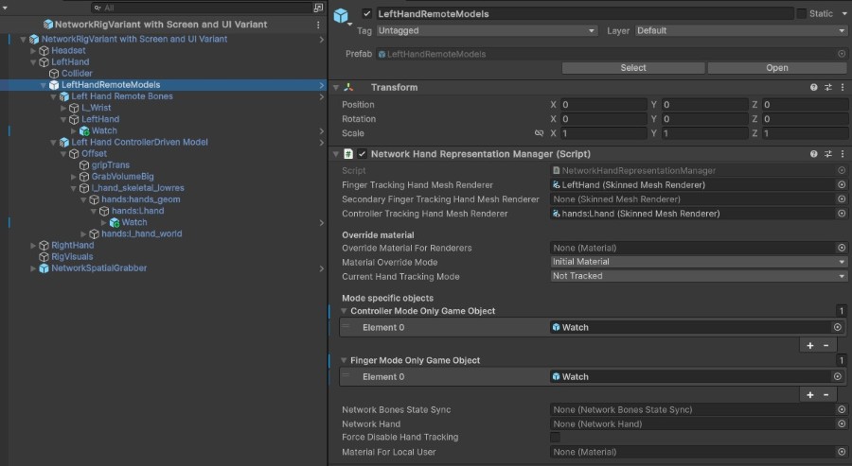Viewport: 852px width, 466px height.
Task: Click LeftHand Skinned Mesh Renderer reference field
Action: click(x=693, y=185)
